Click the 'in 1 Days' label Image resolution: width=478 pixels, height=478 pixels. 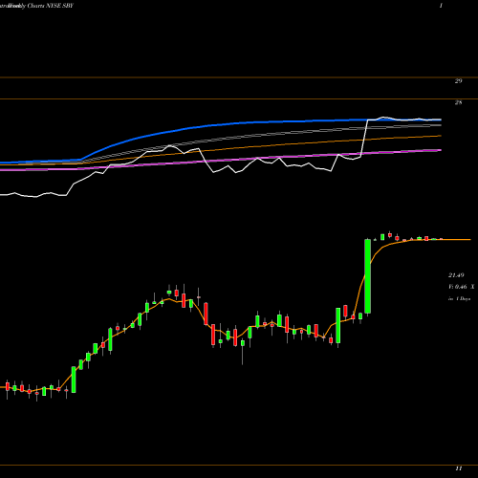[459, 299]
